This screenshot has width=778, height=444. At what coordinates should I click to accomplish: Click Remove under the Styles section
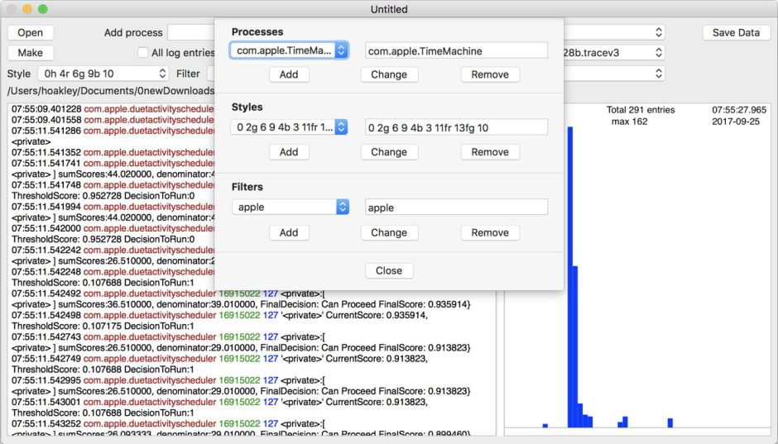pos(490,152)
